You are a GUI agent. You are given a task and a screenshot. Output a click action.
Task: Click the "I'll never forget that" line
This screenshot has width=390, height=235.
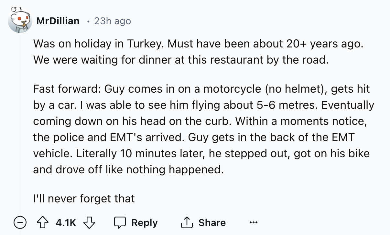coord(84,199)
